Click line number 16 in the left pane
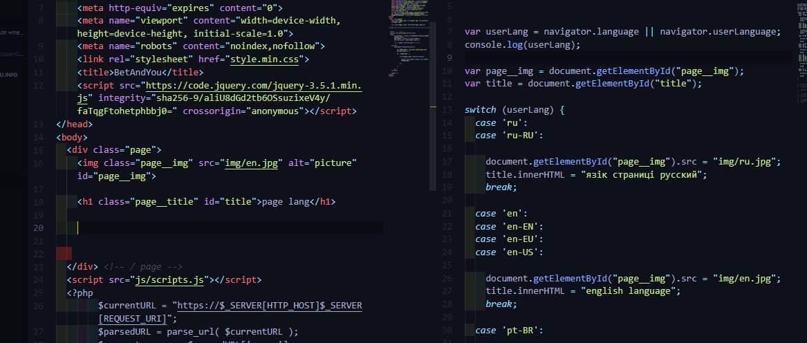 pyautogui.click(x=38, y=163)
